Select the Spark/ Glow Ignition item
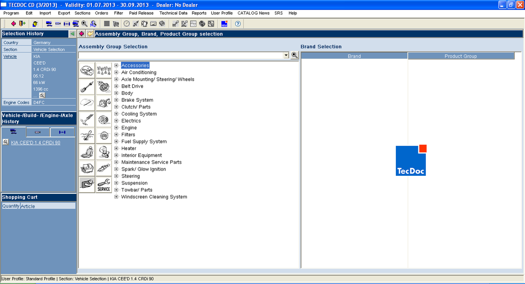The width and height of the screenshot is (525, 284). (144, 169)
